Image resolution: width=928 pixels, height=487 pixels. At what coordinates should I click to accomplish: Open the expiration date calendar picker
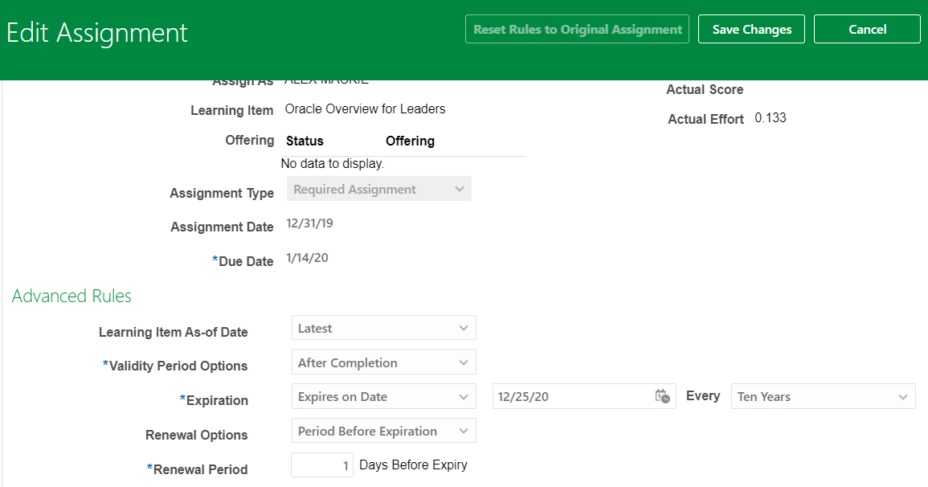click(662, 396)
